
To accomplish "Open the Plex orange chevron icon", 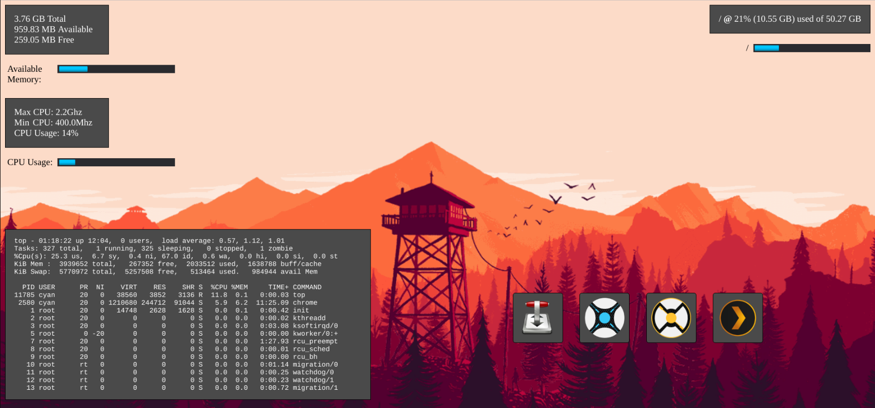I will pyautogui.click(x=737, y=318).
